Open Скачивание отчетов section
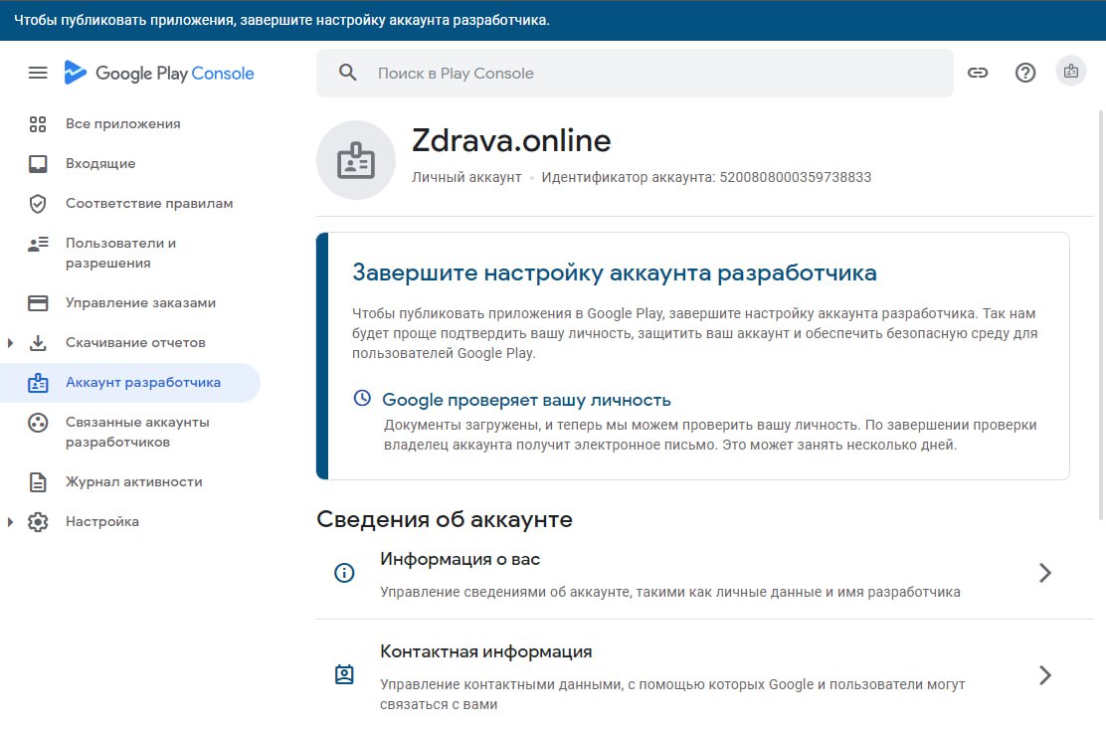Screen dimensions: 1106x729 (136, 343)
